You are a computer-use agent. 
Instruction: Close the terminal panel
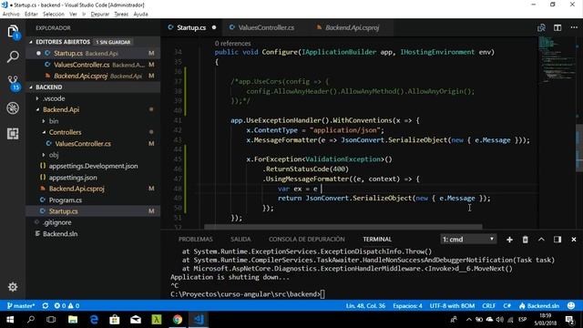point(573,240)
